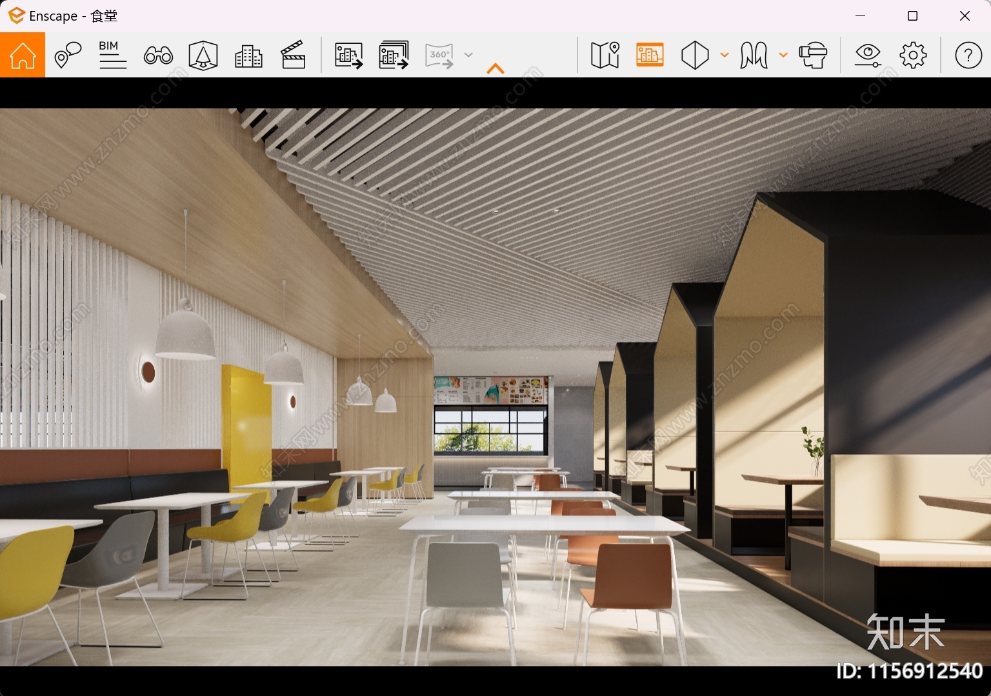Maximize the Enscape window

point(912,15)
